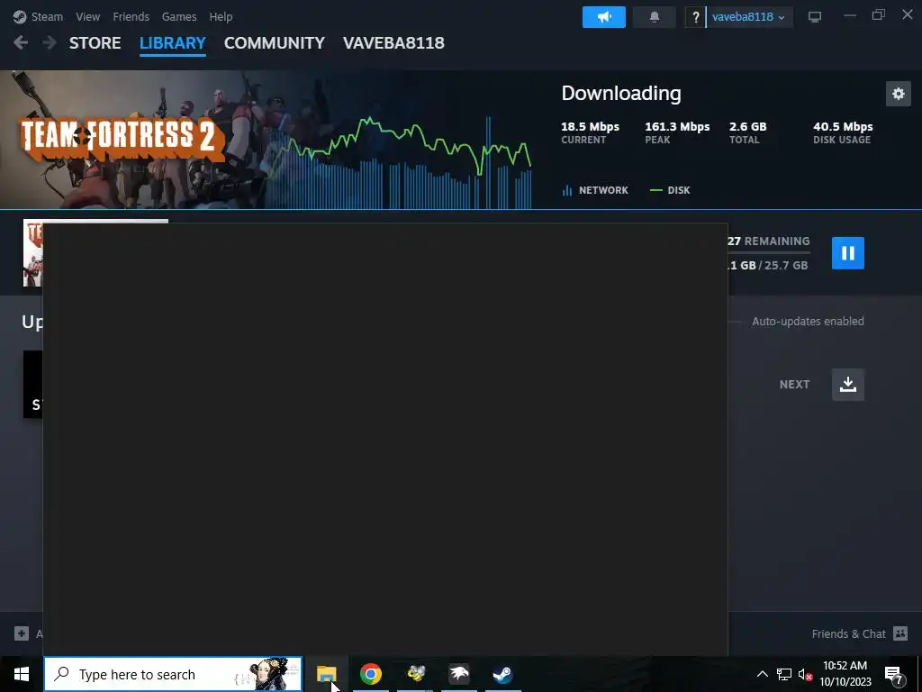
Task: Open Friends & Chat
Action: pos(859,633)
